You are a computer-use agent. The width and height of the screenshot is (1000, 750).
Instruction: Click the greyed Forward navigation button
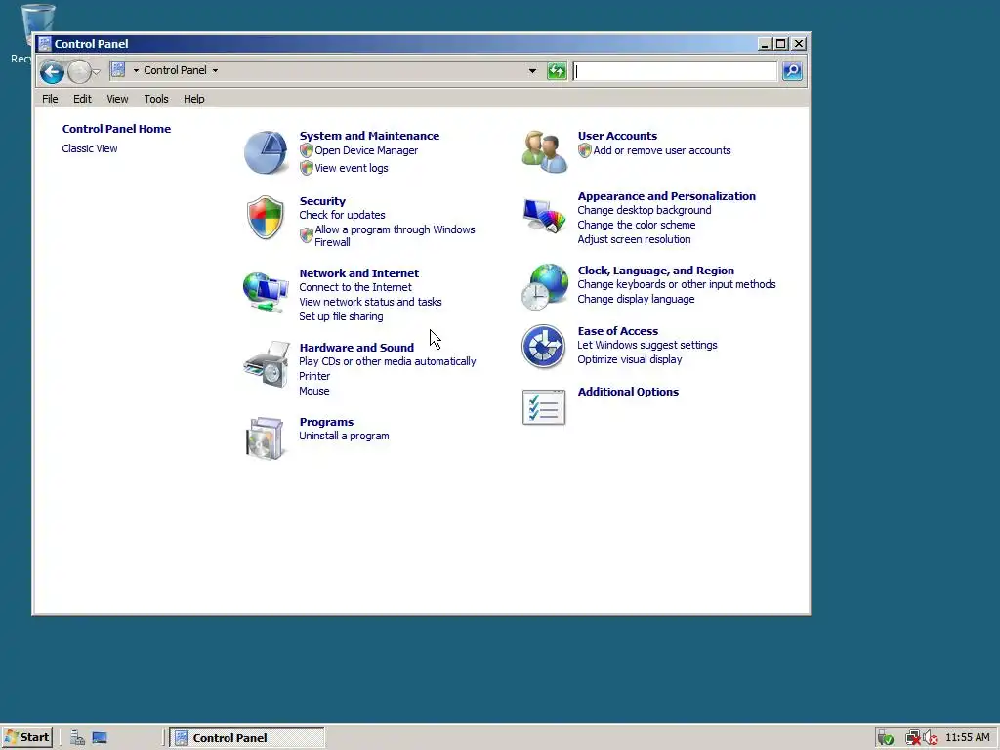(79, 71)
